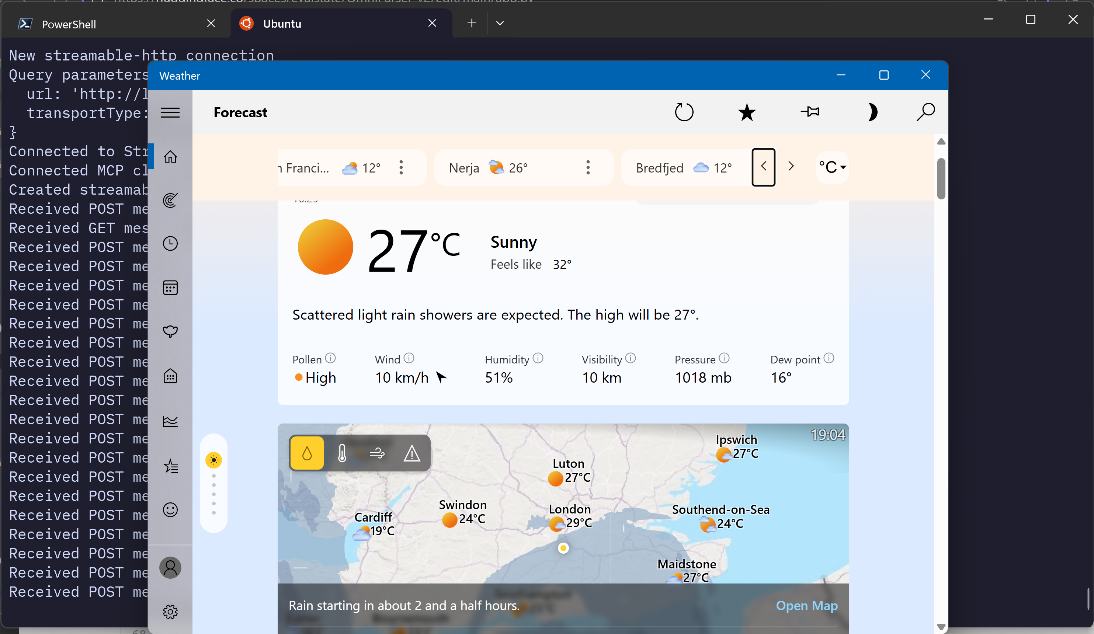1094x634 pixels.
Task: Switch map to temperature thermometer layer
Action: 342,453
